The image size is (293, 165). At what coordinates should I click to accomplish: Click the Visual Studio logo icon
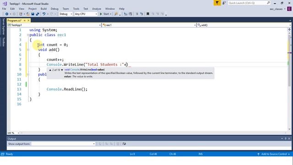(x=5, y=4)
